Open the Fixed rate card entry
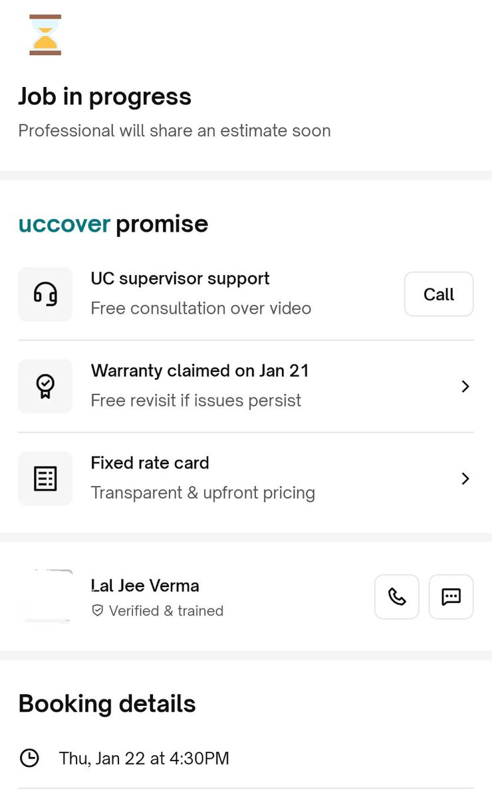The image size is (492, 797). (x=150, y=463)
